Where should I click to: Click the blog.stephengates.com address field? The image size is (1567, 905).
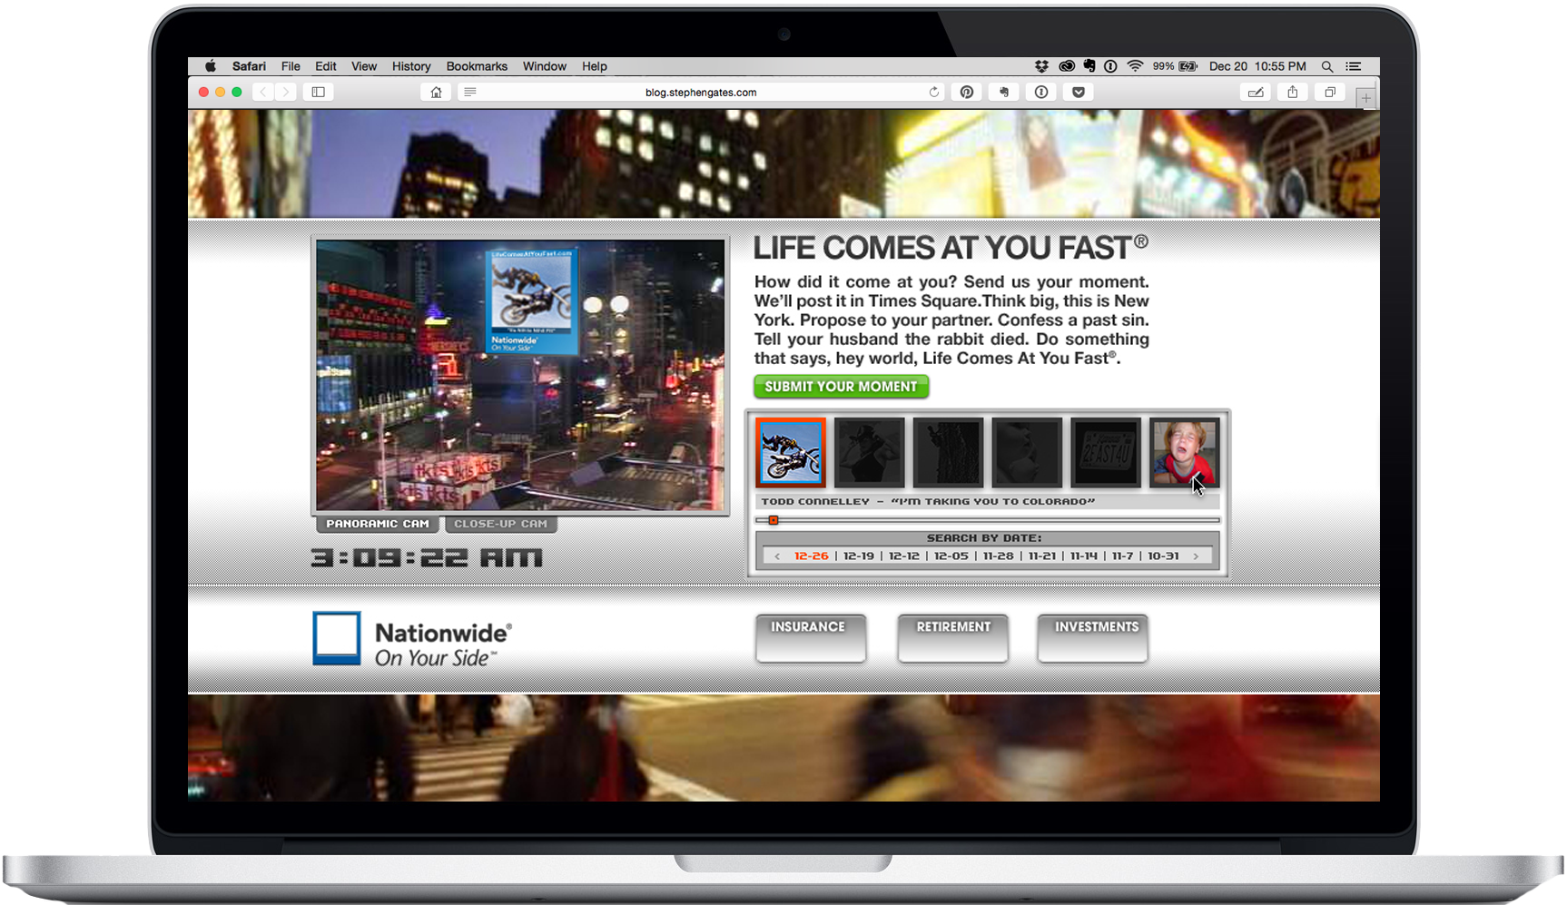point(701,92)
